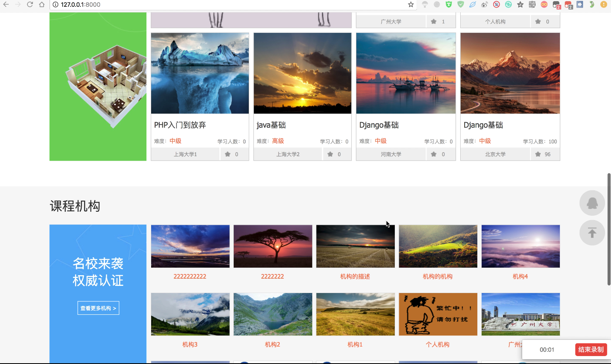Open the blue leaf extension
611x364 pixels.
[473, 4]
